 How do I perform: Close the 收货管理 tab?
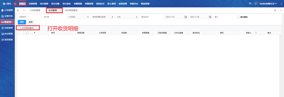[61, 10]
